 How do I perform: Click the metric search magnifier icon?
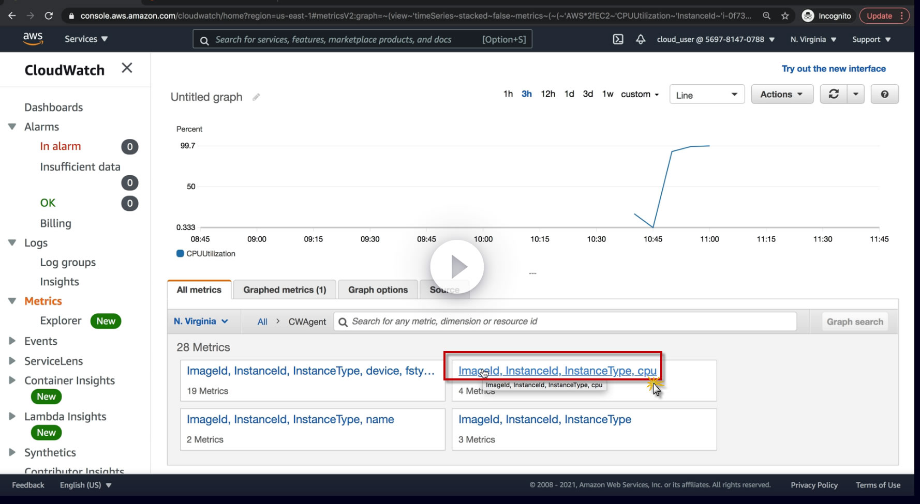pyautogui.click(x=343, y=322)
